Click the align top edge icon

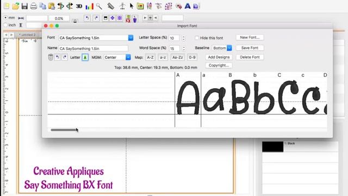(105, 18)
